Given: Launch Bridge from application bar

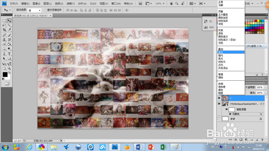Looking at the screenshot, I should click(140, 3).
